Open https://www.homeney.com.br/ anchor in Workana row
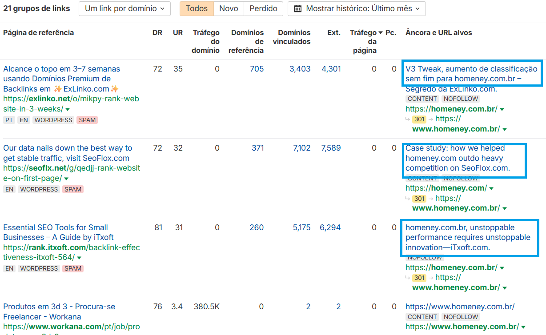The height and width of the screenshot is (335, 546). (460, 307)
